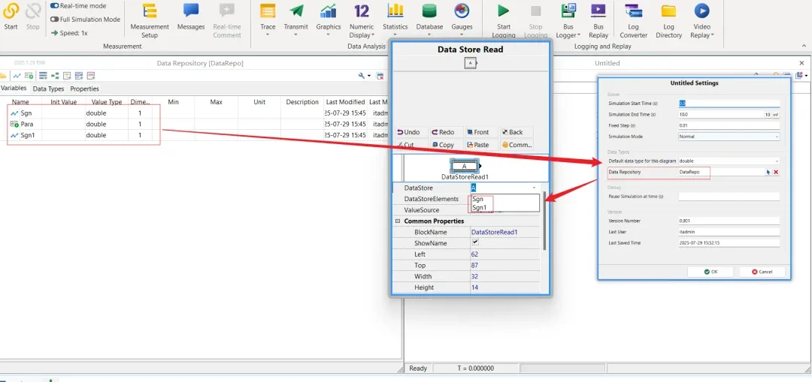
Task: Click OK in Untitled Settings
Action: [710, 271]
